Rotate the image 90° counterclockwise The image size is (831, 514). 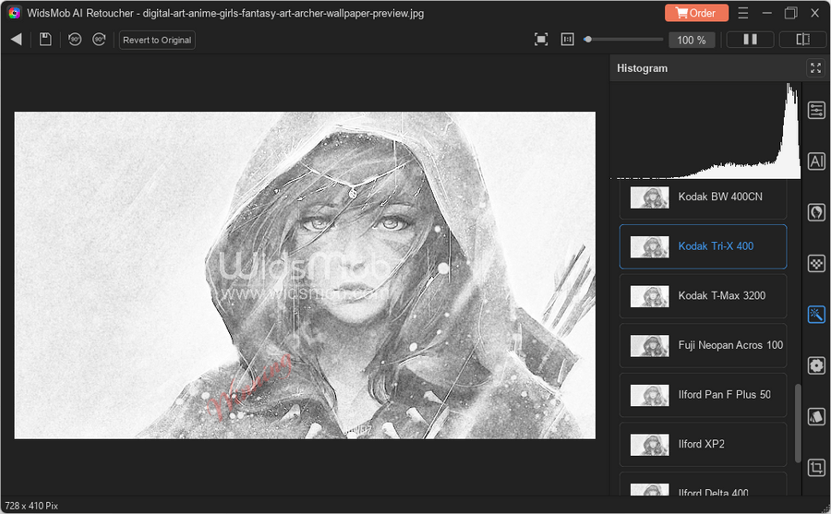click(75, 39)
